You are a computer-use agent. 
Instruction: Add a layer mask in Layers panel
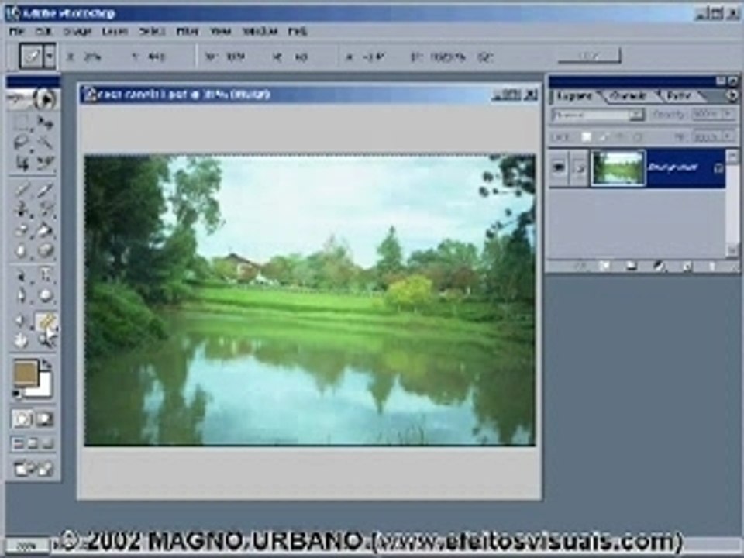click(x=605, y=266)
